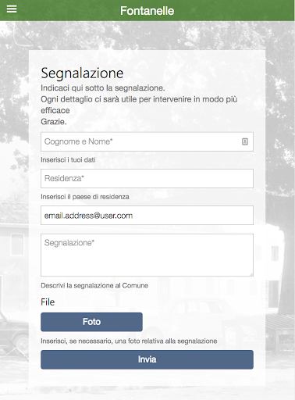The width and height of the screenshot is (295, 400).
Task: Open the hamburger menu in the header
Action: (x=12, y=9)
